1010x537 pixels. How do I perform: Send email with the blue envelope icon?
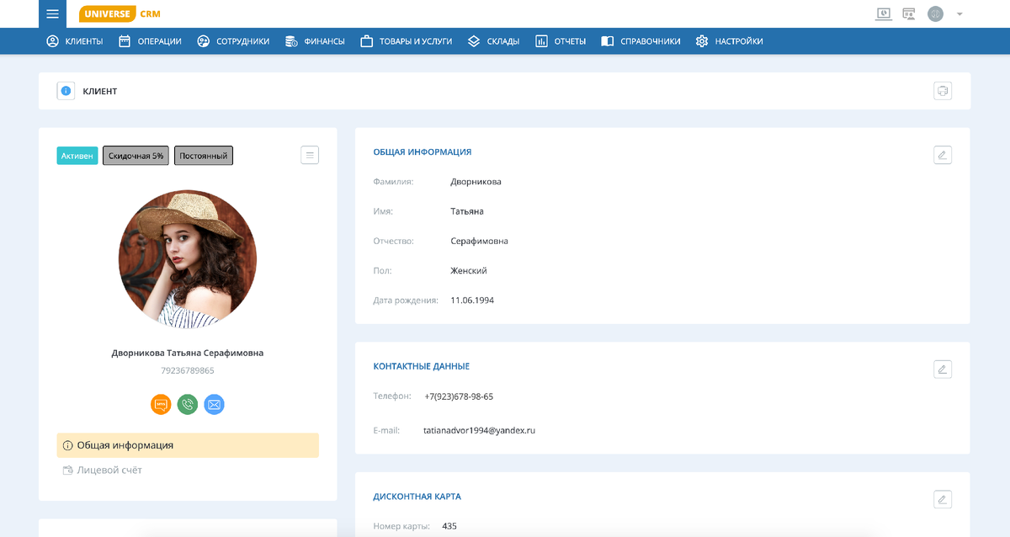pos(215,405)
